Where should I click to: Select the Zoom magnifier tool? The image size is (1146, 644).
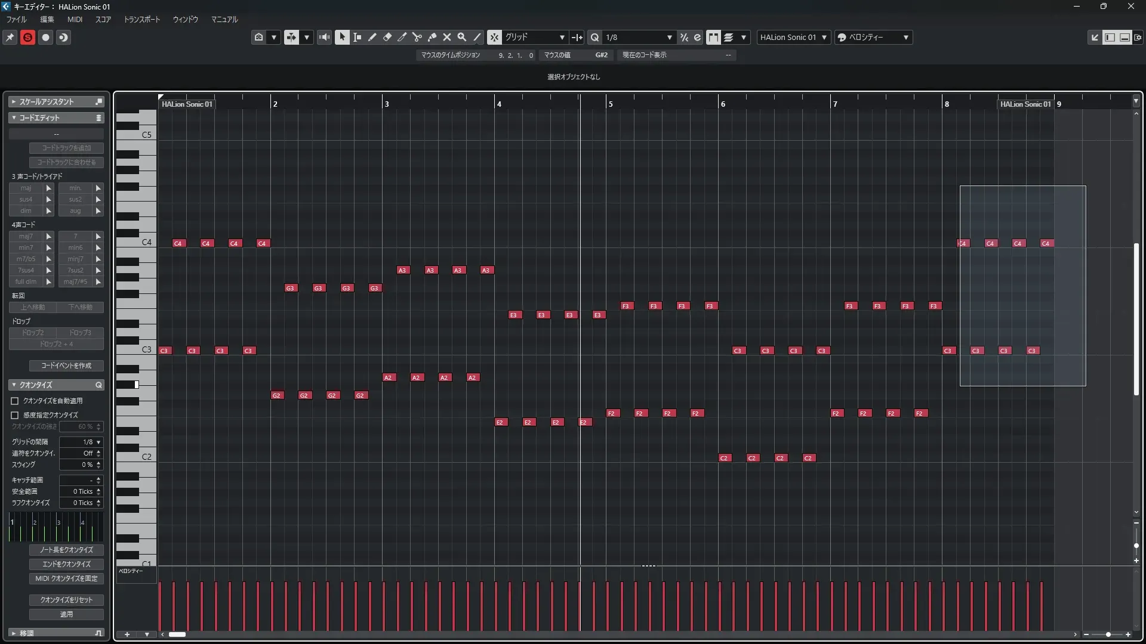pyautogui.click(x=462, y=37)
